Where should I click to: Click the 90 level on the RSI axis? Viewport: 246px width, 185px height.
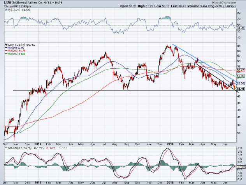click(x=239, y=13)
